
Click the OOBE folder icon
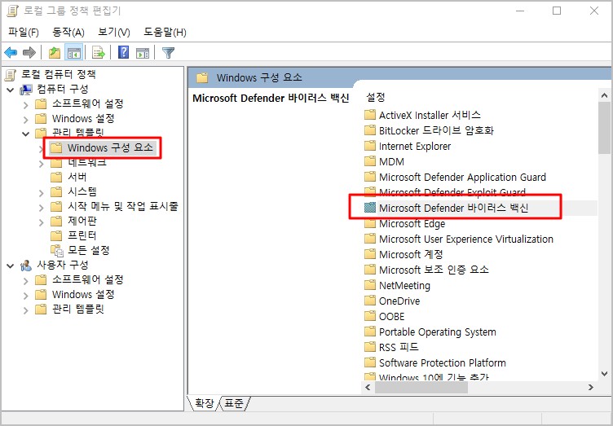tap(370, 316)
